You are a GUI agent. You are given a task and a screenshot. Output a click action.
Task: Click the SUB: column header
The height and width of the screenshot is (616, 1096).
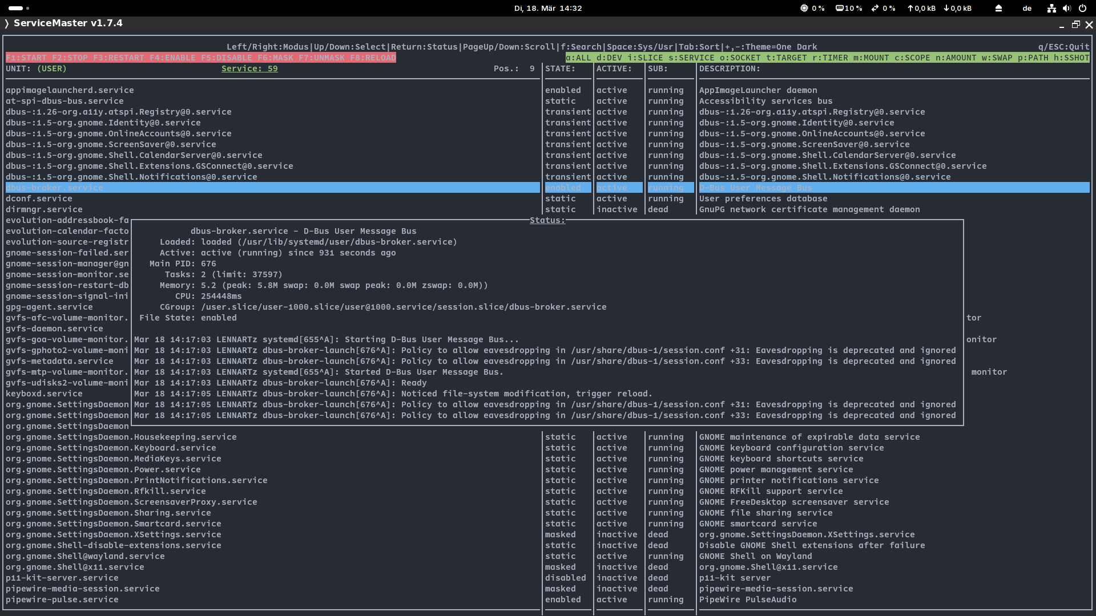tap(658, 68)
